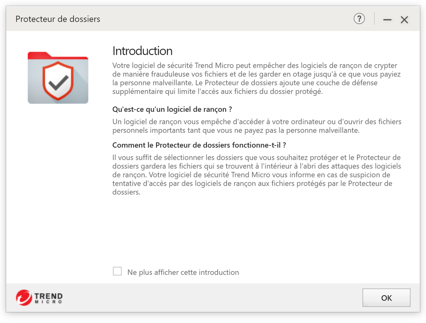Viewport: 426px width, 323px height.
Task: Close the Protecteur de dossiers window
Action: click(404, 20)
